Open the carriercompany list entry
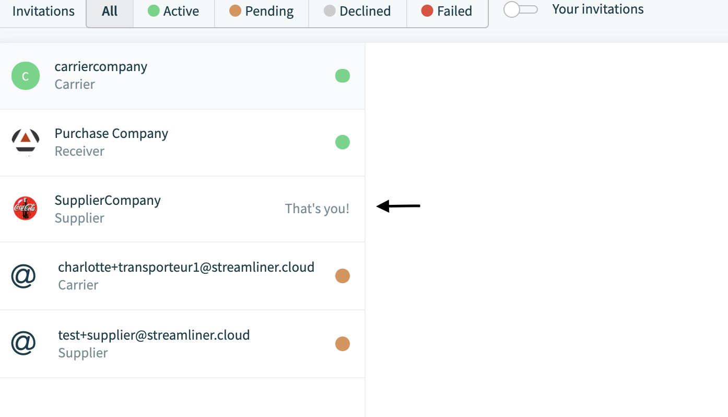Screen dimensions: 728x417 click(x=182, y=76)
